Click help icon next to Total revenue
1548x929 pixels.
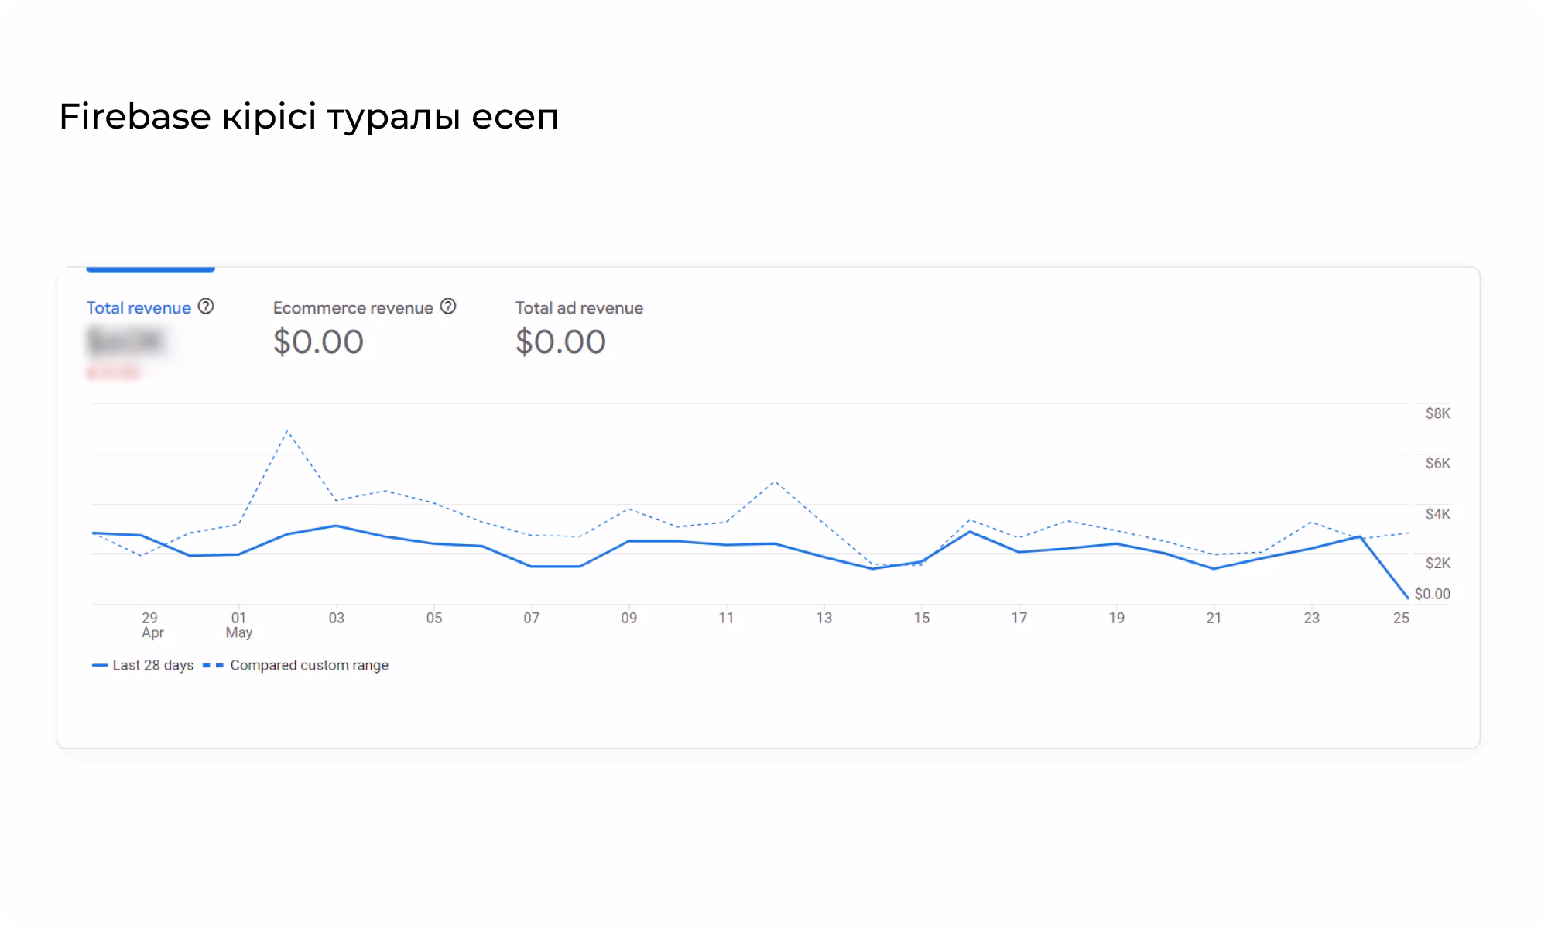[206, 307]
